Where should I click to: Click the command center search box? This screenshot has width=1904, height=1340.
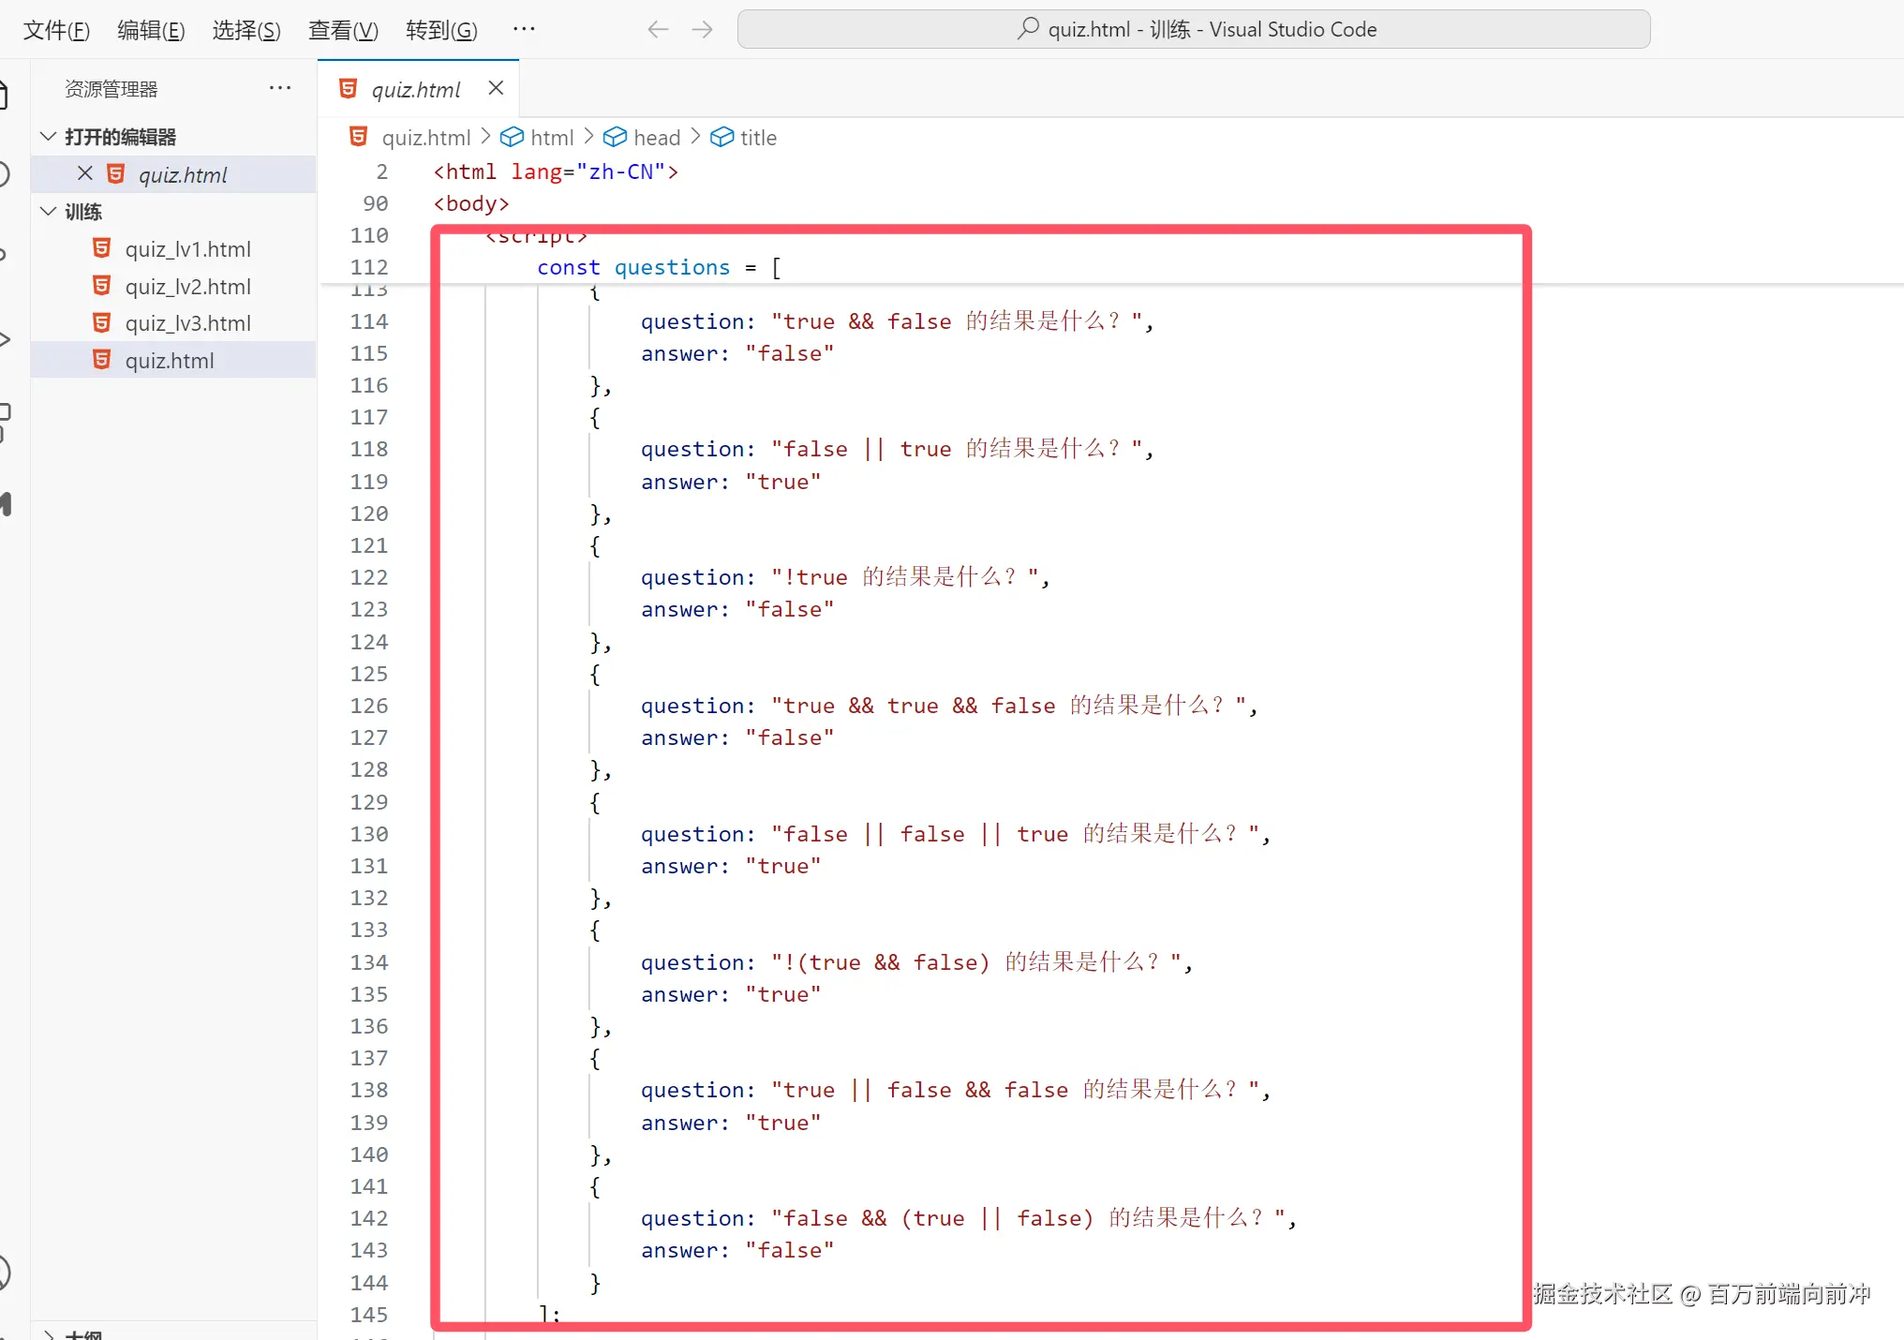(x=1193, y=29)
